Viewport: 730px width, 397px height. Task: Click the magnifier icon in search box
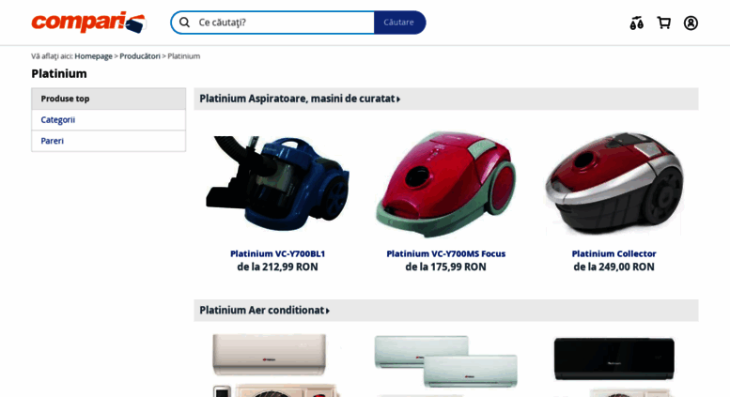click(x=184, y=23)
